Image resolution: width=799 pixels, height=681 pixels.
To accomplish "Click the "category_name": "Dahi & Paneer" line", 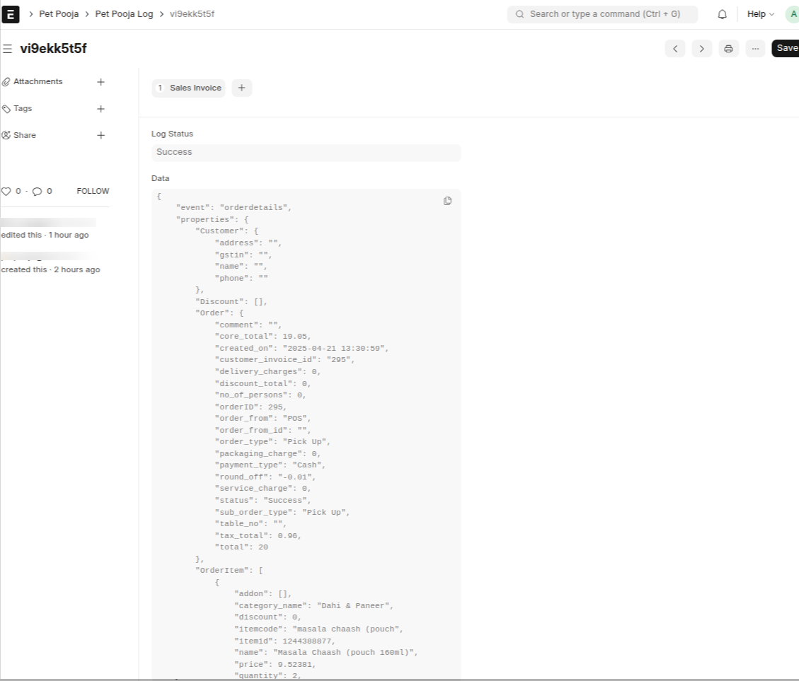I will pos(314,606).
